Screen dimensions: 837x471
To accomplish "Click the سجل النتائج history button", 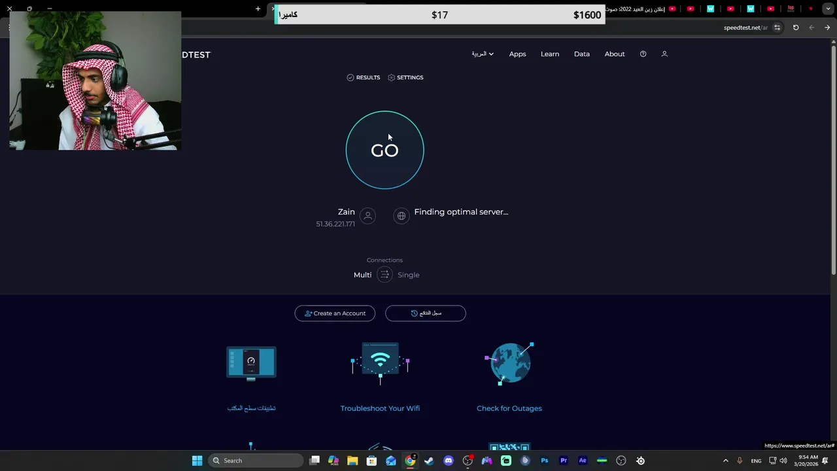I will pos(426,313).
